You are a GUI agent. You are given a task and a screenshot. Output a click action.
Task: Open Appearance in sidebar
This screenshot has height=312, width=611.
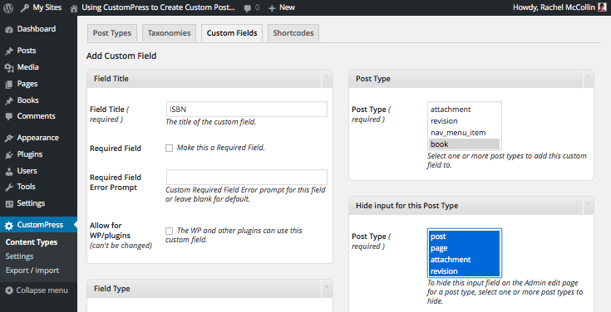coord(37,138)
